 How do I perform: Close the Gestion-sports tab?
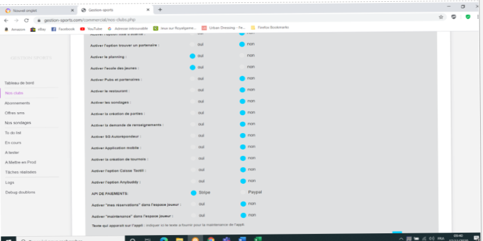[x=150, y=10]
